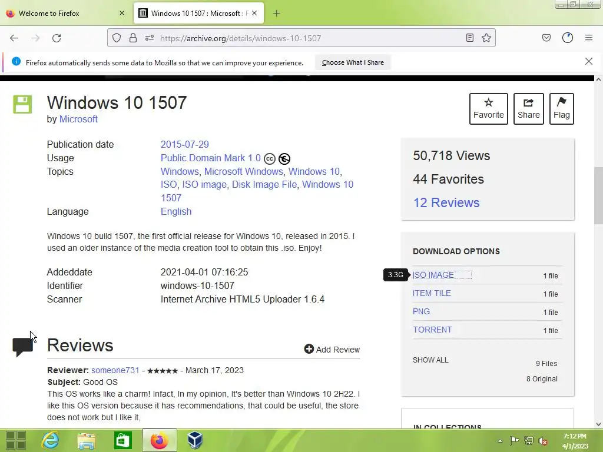Image resolution: width=603 pixels, height=452 pixels.
Task: Open Firefox hamburger application menu
Action: (589, 38)
